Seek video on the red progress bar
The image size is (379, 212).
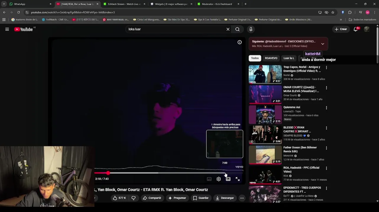pyautogui.click(x=169, y=173)
